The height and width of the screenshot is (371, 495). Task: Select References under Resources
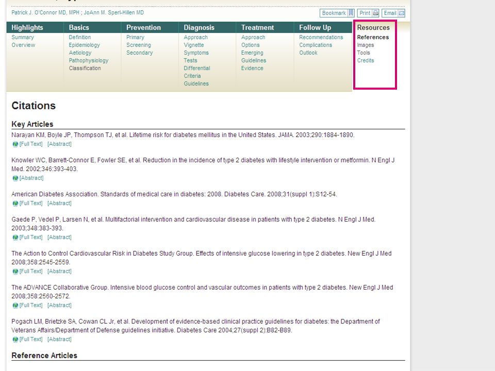[373, 37]
